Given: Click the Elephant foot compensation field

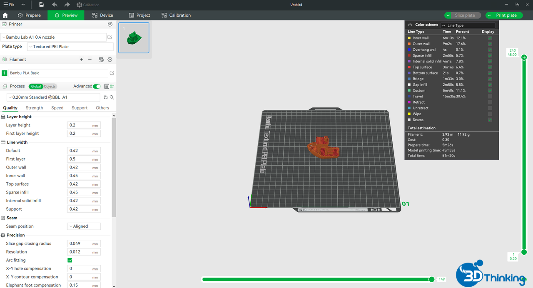Looking at the screenshot, I should [x=84, y=285].
